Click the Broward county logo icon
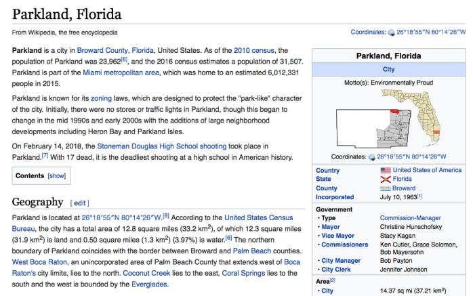 pos(386,188)
